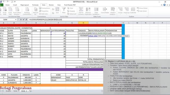
Task: Click the Refresh All icon
Action: click(36, 11)
